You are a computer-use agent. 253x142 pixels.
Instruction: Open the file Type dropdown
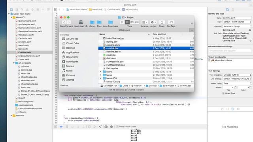click(237, 22)
